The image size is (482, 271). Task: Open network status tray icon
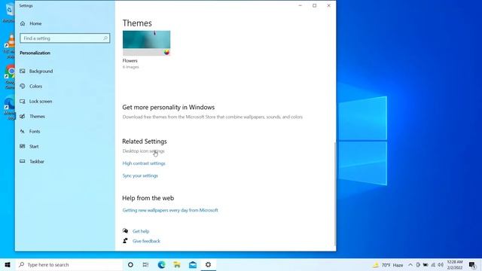tap(433, 265)
